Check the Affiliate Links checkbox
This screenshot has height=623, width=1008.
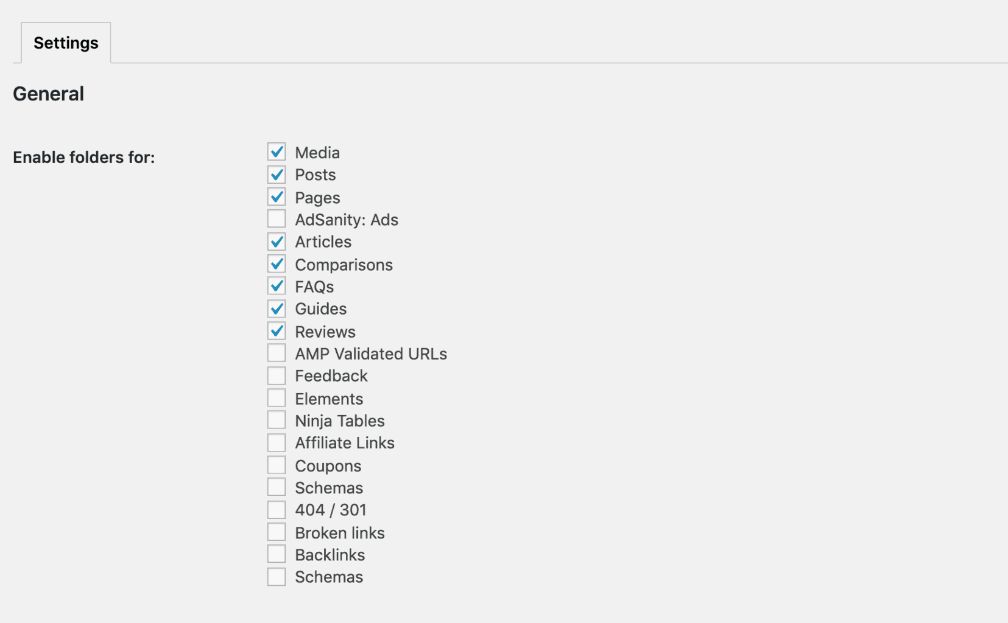point(277,443)
